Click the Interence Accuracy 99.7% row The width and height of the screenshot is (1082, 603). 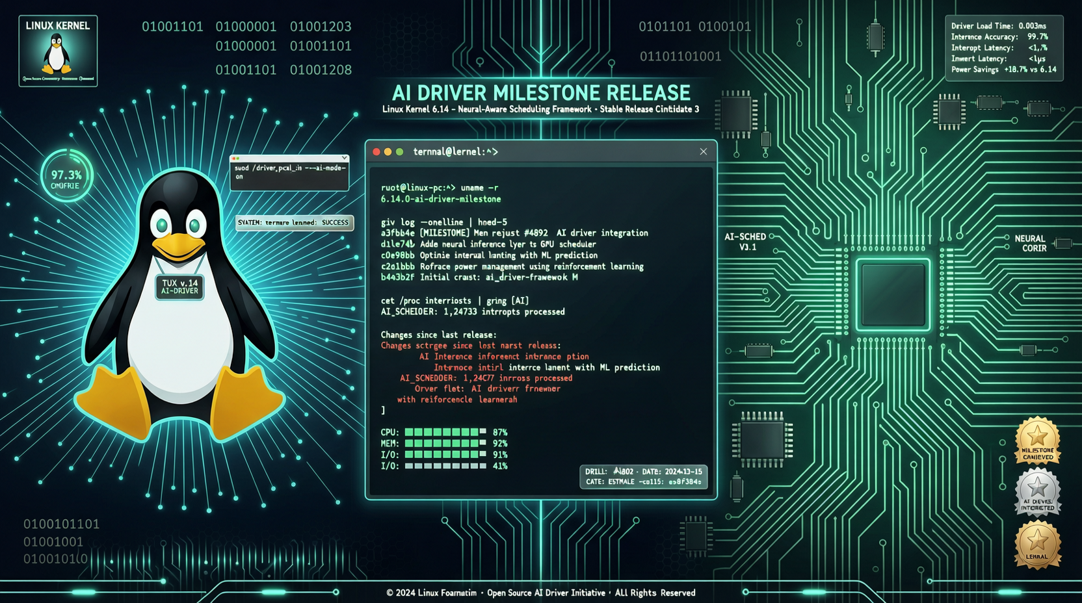pos(999,37)
